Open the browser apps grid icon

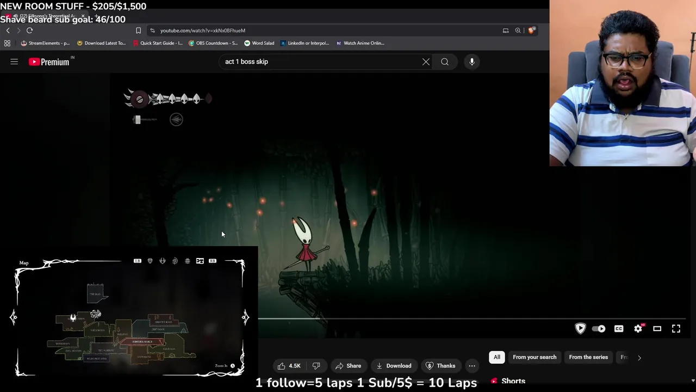coord(7,43)
